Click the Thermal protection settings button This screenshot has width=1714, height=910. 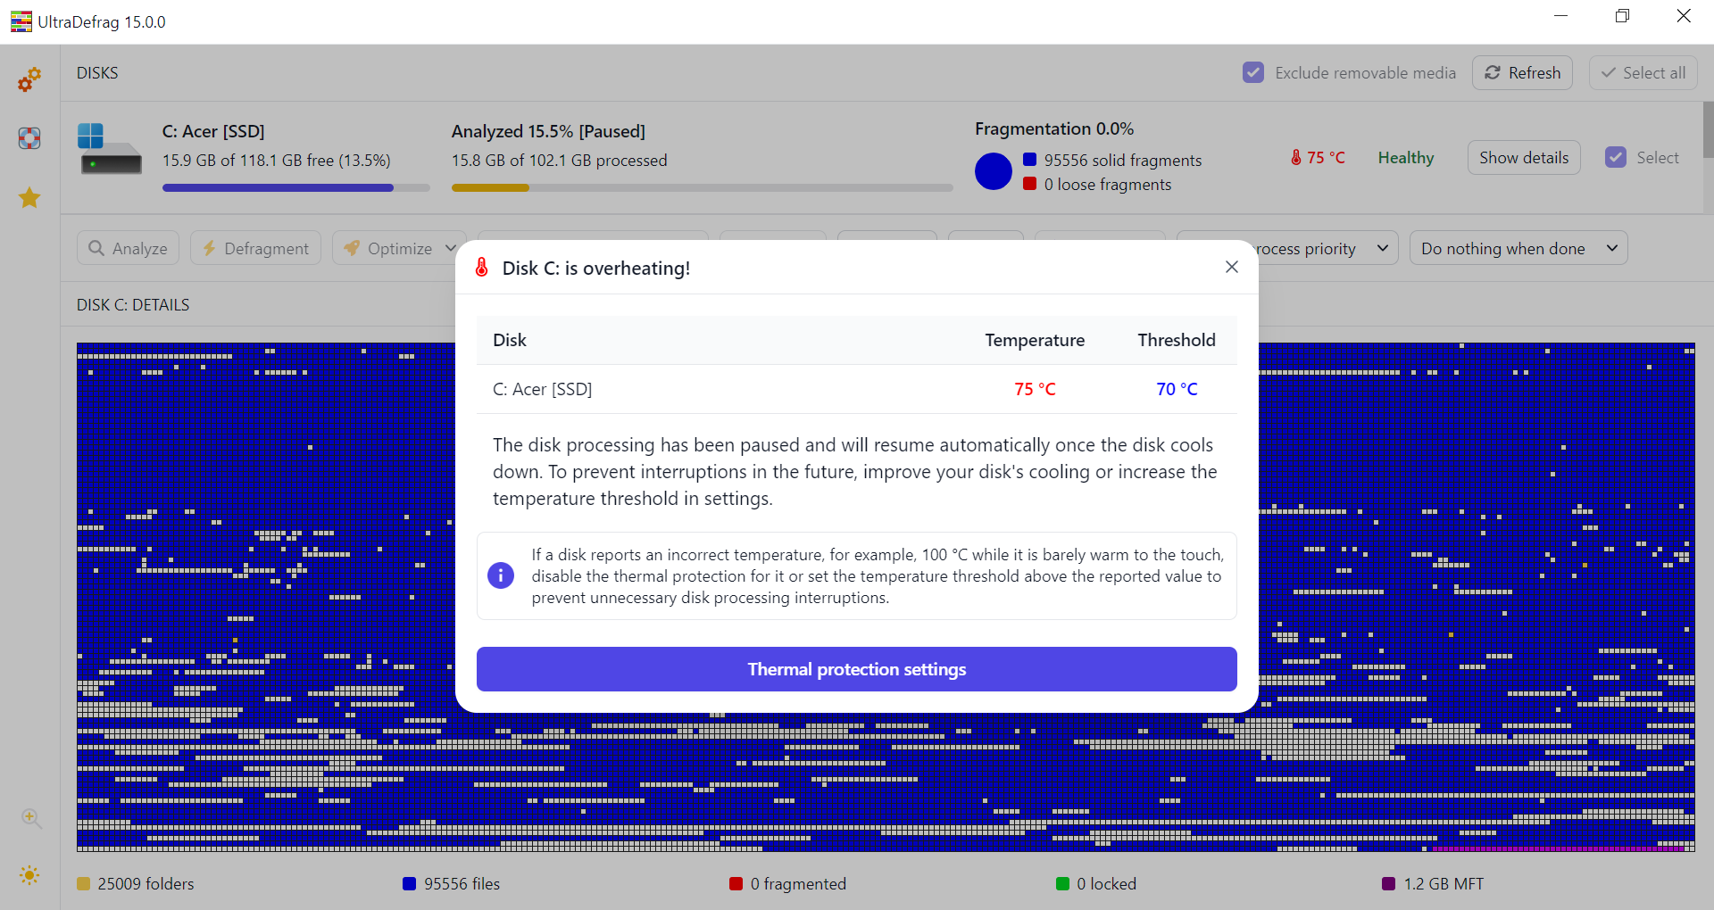click(856, 669)
